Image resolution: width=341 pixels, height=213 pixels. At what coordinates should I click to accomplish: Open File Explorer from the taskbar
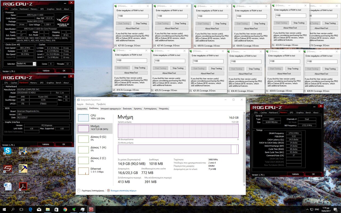48,209
